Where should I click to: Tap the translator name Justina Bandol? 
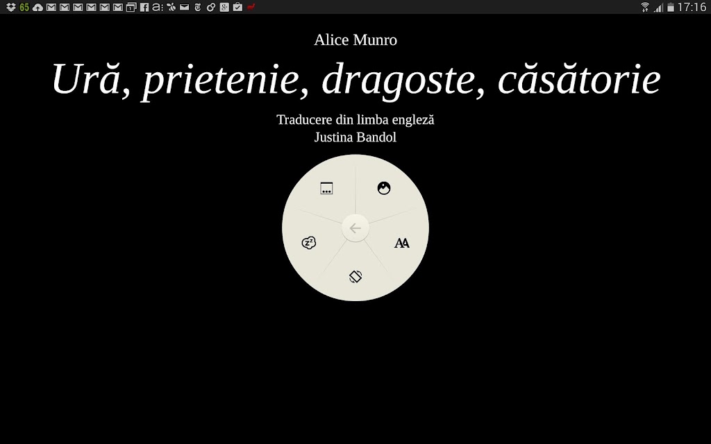click(355, 137)
